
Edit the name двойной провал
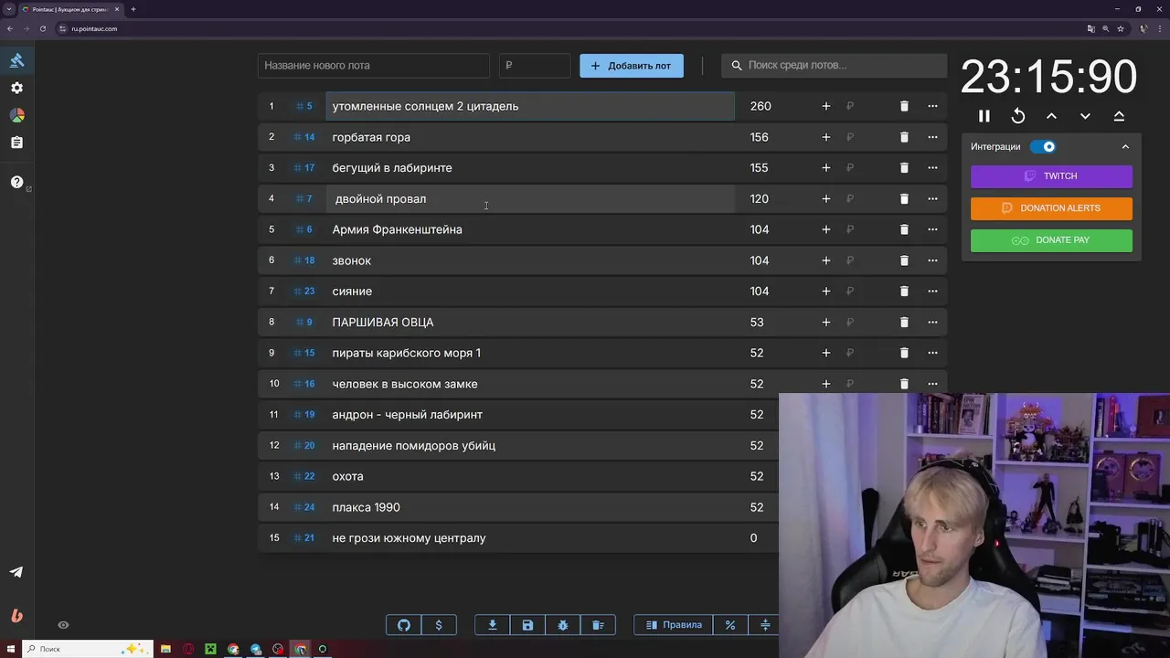tap(530, 198)
